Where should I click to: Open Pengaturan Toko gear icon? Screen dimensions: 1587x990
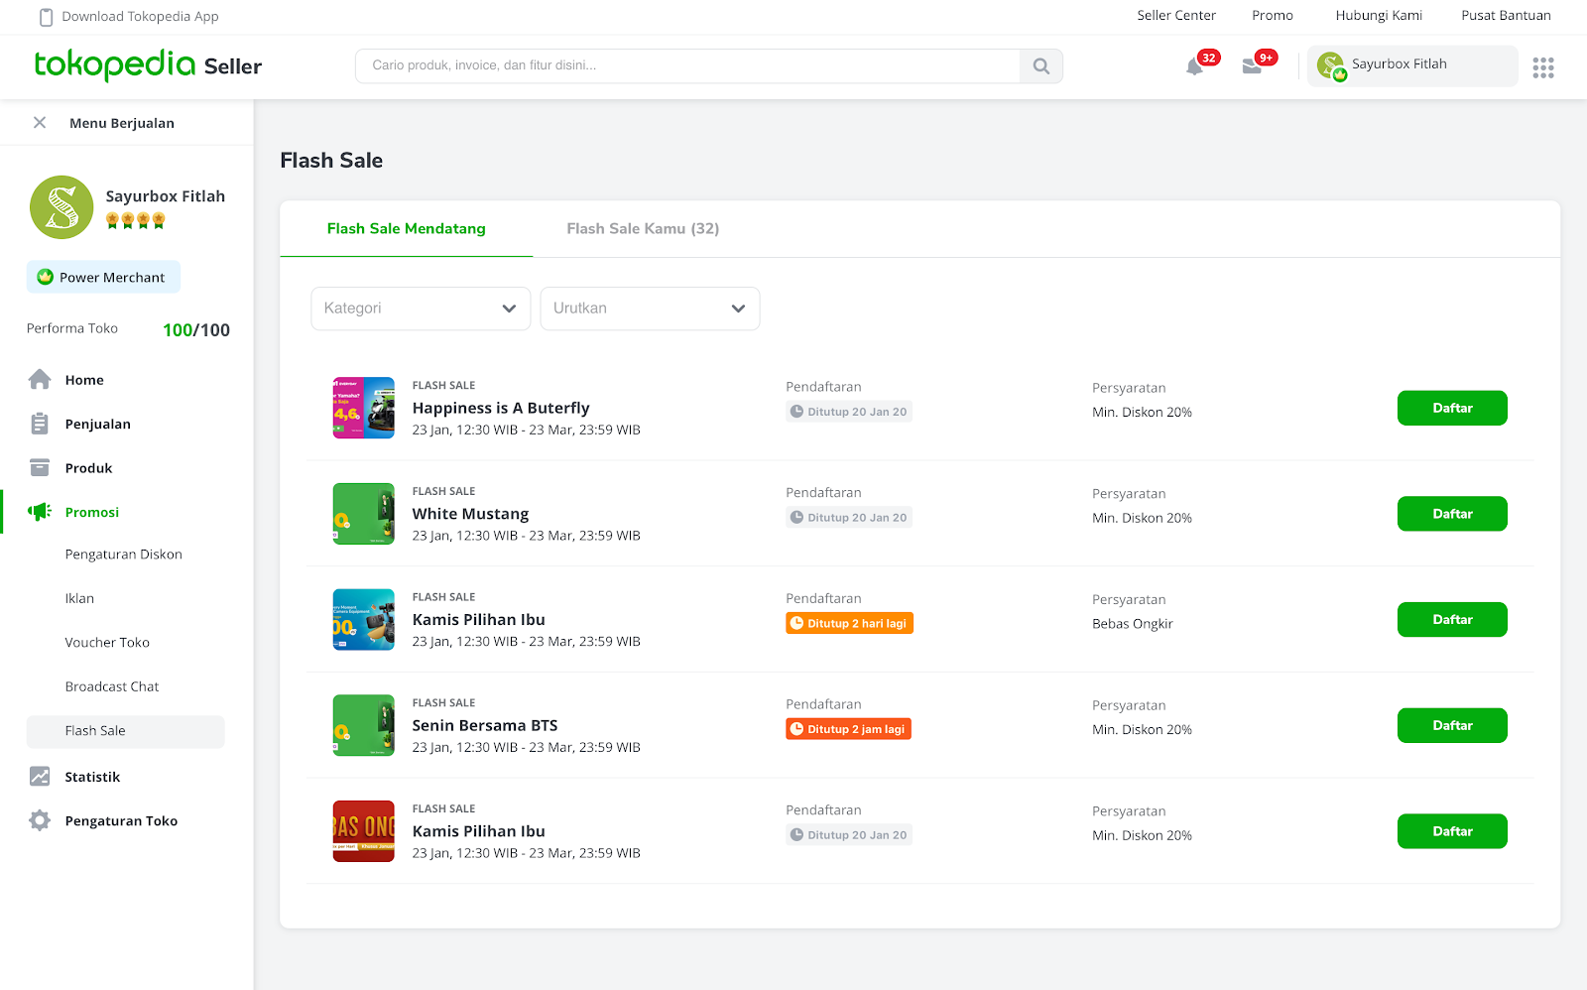[40, 820]
